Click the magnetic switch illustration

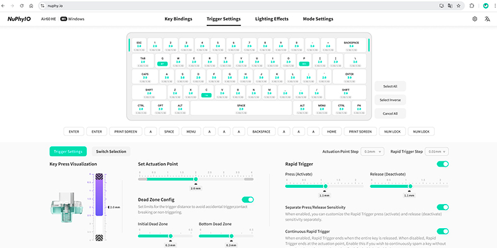coord(66,207)
